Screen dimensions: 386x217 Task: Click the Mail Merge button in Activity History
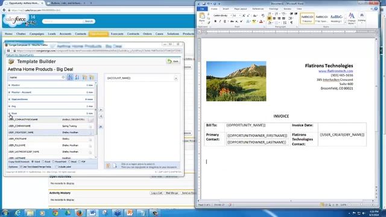(x=172, y=193)
